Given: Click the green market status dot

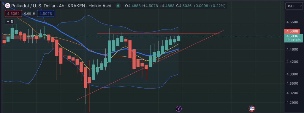Looking at the screenshot, I should coord(118,6).
